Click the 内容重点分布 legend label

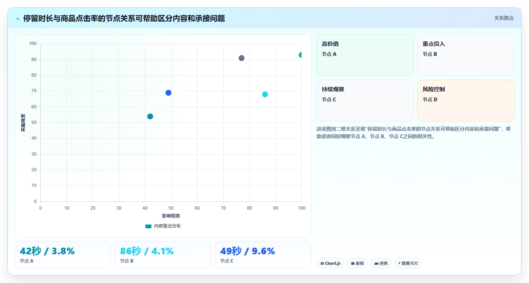pos(167,226)
